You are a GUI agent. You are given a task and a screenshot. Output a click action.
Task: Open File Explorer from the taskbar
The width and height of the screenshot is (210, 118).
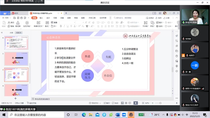tap(91, 115)
